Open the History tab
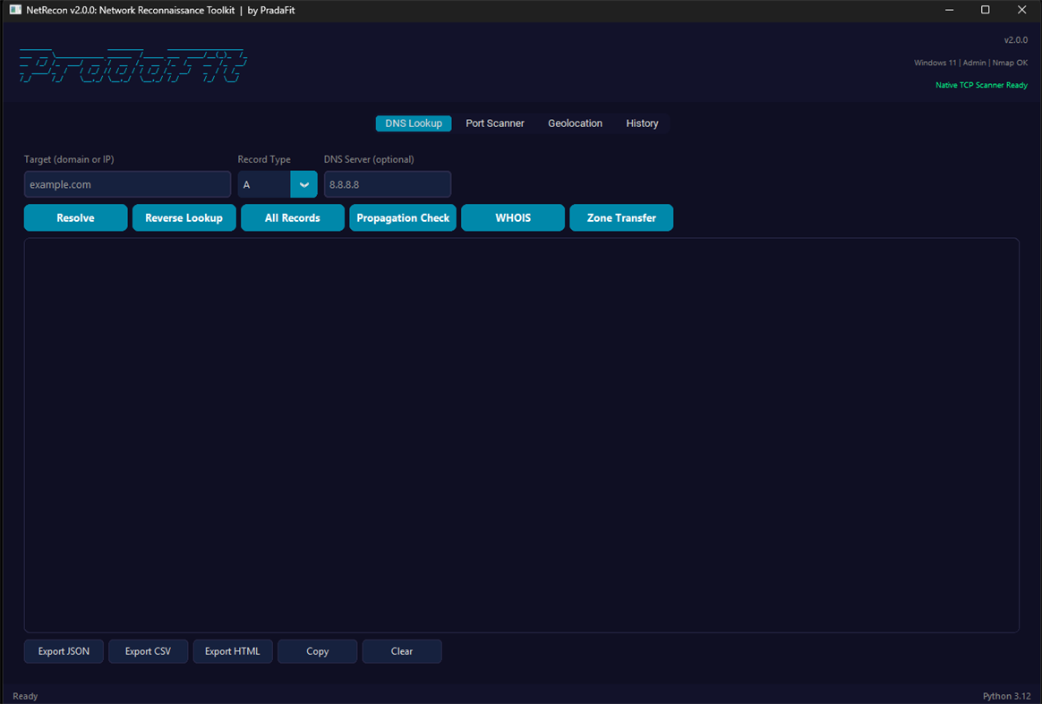The width and height of the screenshot is (1042, 704). point(642,123)
